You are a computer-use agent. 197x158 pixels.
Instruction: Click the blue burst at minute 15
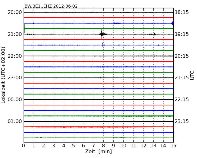[x=173, y=23]
